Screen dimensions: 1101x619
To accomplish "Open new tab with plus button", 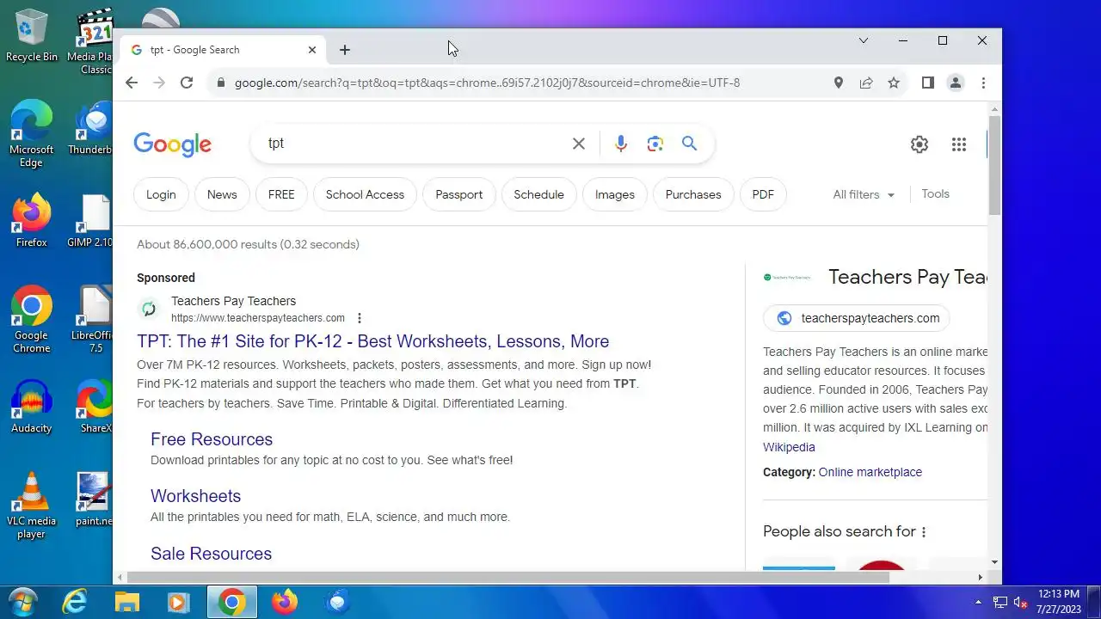I will (x=345, y=50).
